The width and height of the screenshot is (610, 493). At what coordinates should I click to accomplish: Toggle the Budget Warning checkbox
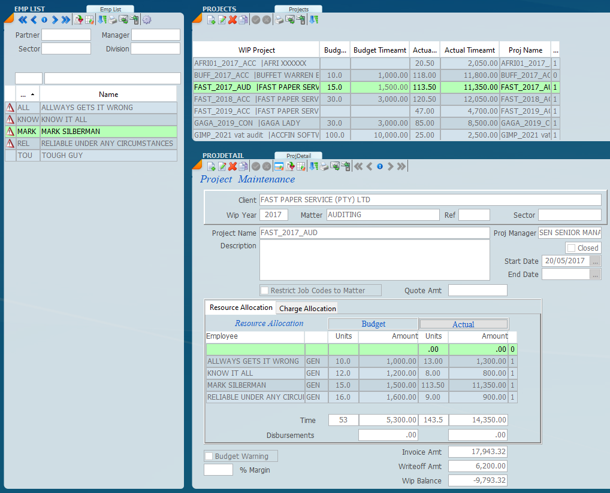click(x=209, y=457)
